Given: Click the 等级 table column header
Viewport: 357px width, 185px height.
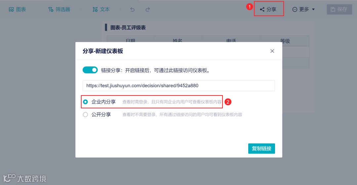Looking at the screenshot, I should tap(285, 41).
